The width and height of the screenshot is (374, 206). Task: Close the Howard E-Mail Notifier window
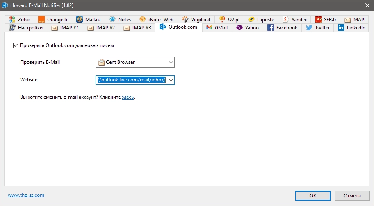click(367, 5)
